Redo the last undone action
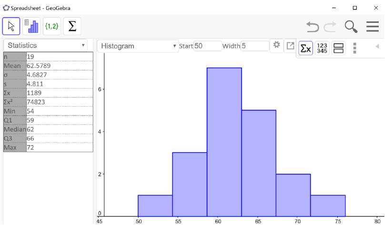392x228 pixels. point(330,27)
